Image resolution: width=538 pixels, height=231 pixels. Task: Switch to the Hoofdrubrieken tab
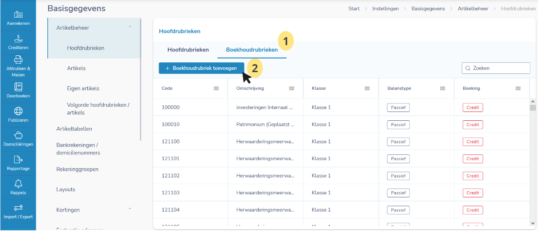(x=188, y=50)
